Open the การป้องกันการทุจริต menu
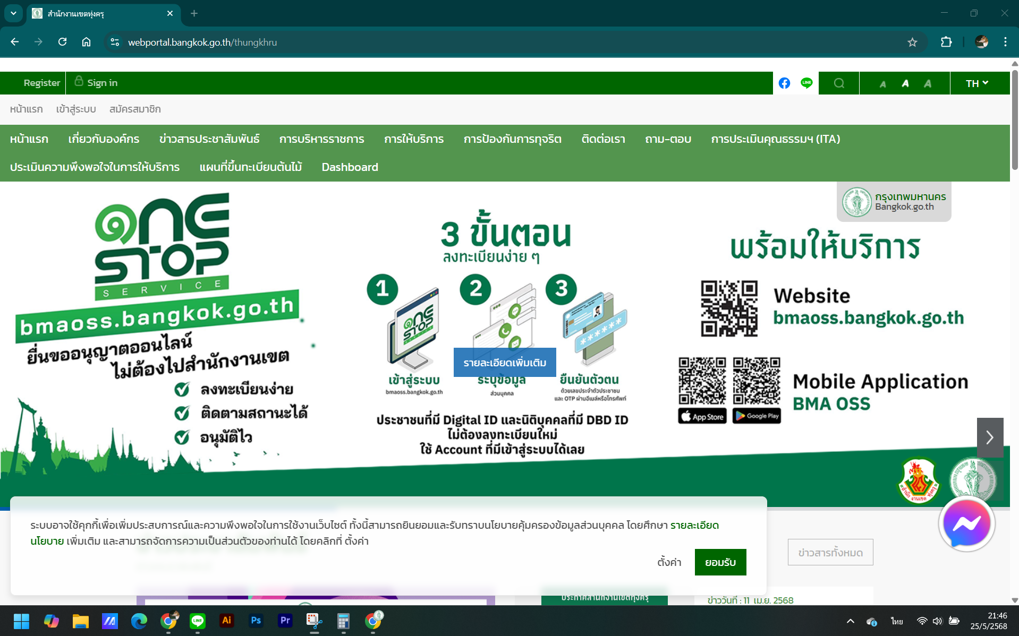The image size is (1019, 636). (x=513, y=139)
